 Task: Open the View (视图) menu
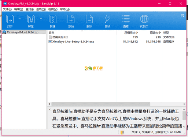pyautogui.click(x=53, y=9)
